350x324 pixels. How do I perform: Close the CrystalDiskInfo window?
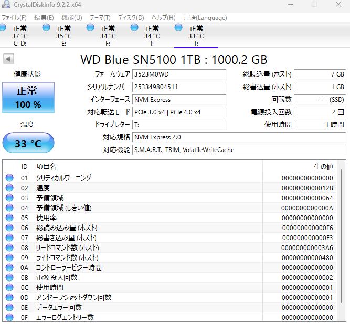[338, 4]
